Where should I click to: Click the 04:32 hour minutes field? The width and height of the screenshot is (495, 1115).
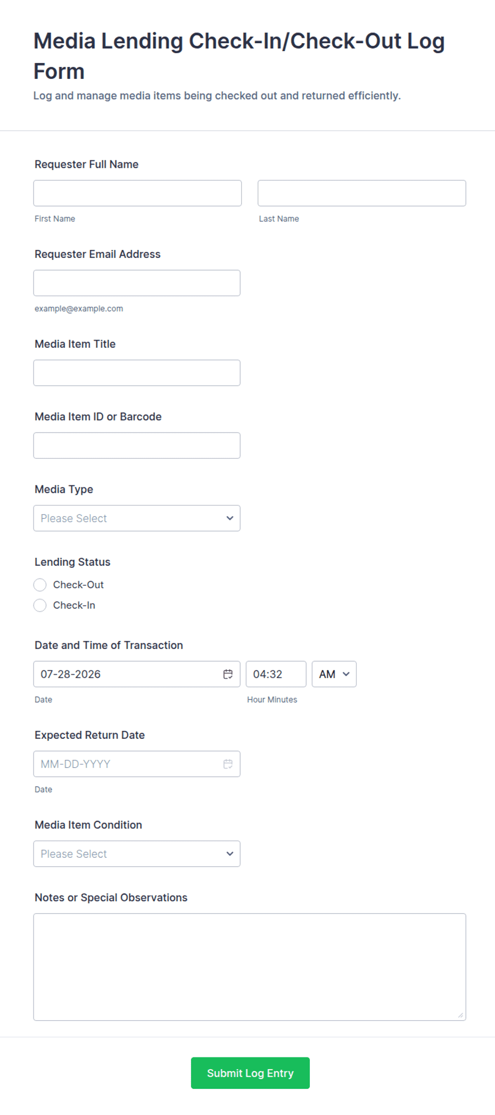(x=276, y=674)
